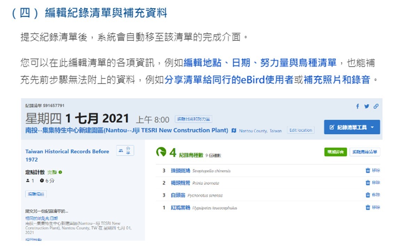Click the Edit location button
The height and width of the screenshot is (251, 403).
pos(301,130)
